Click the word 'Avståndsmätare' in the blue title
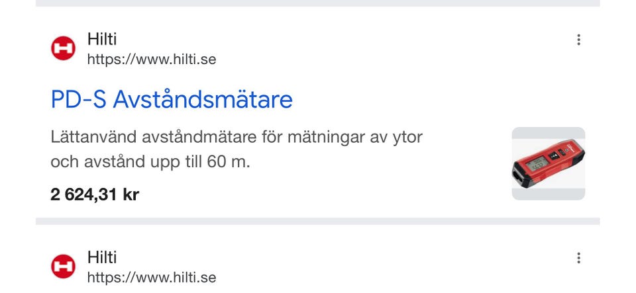Image resolution: width=636 pixels, height=293 pixels. 203,100
